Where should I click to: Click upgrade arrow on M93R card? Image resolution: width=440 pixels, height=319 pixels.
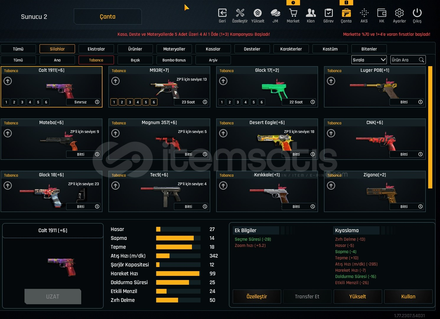click(115, 81)
